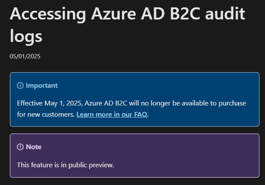Screen dimensions: 265x185
Task: Click the word audit in the page title
Action: (x=225, y=13)
